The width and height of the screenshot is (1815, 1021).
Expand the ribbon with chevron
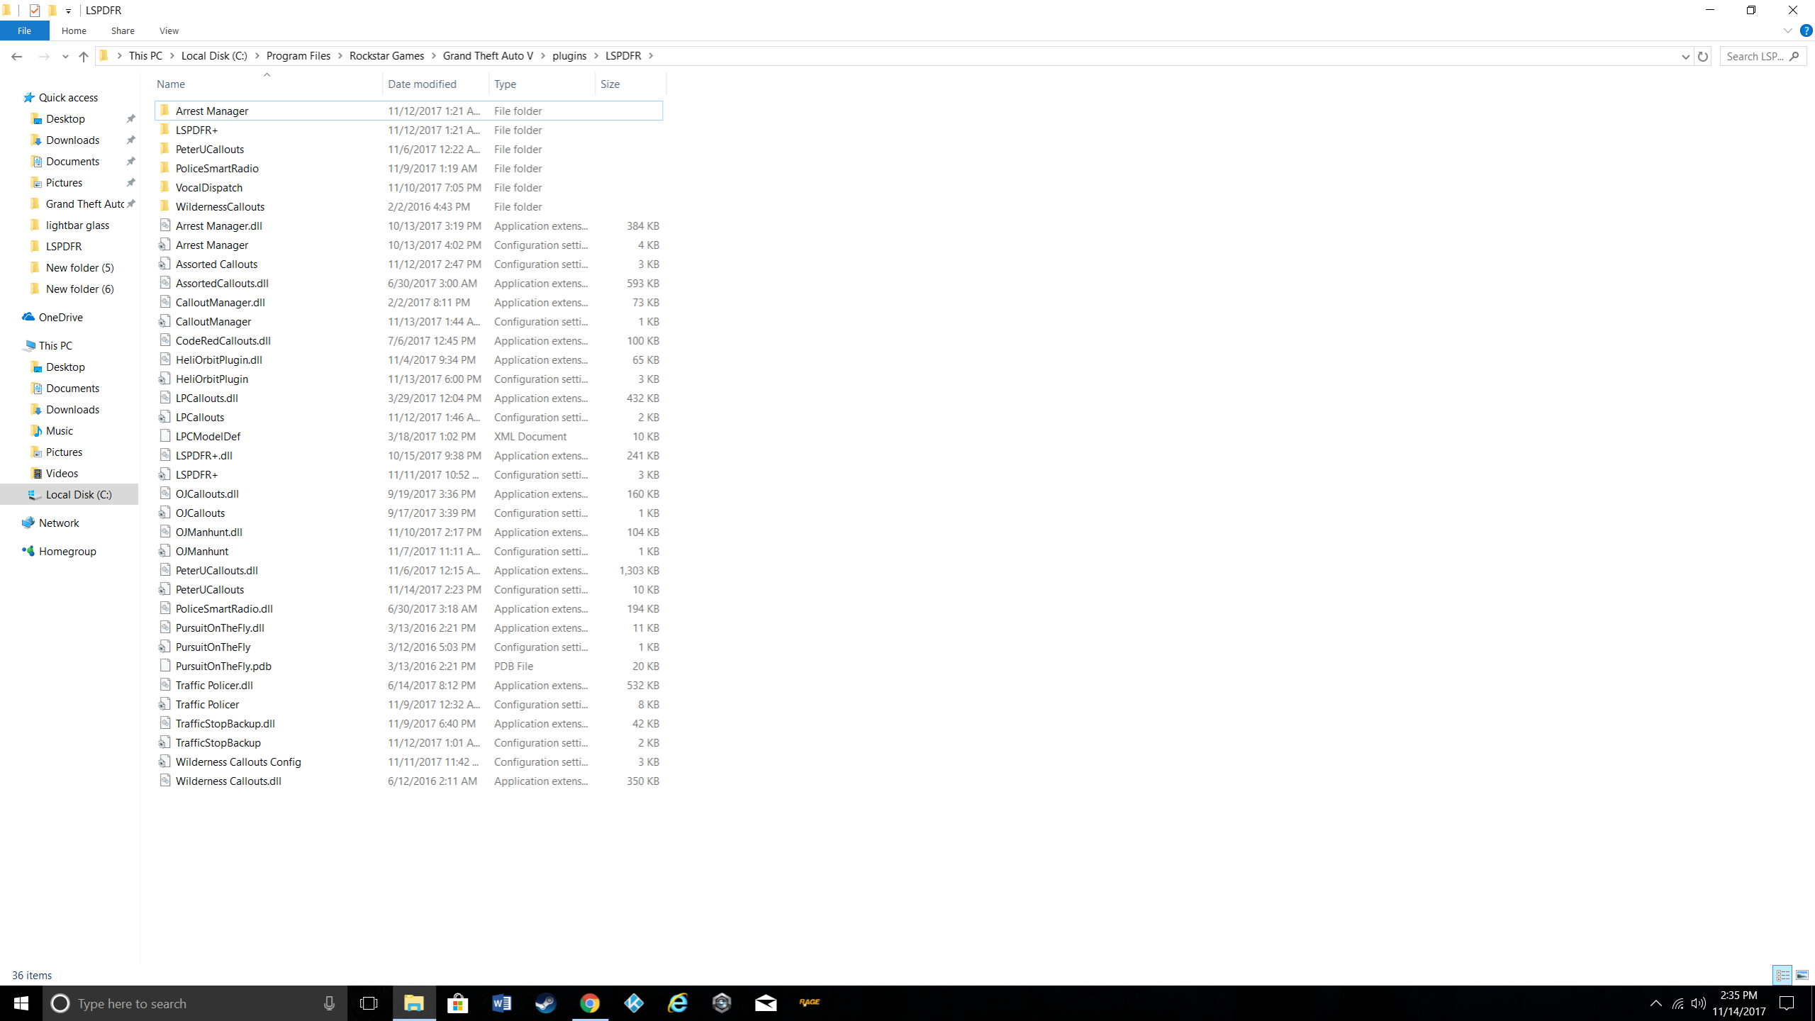[x=1787, y=30]
